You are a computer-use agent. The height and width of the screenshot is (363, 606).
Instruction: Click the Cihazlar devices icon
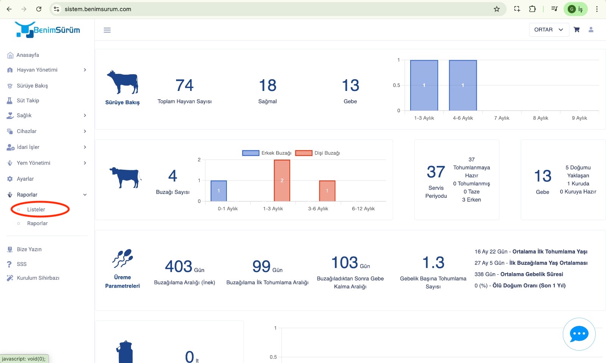pos(10,131)
